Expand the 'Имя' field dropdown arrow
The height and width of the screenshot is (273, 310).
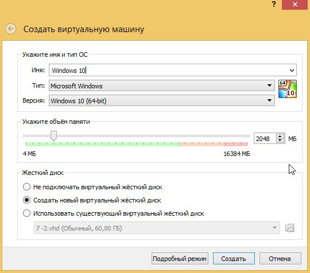pos(292,71)
